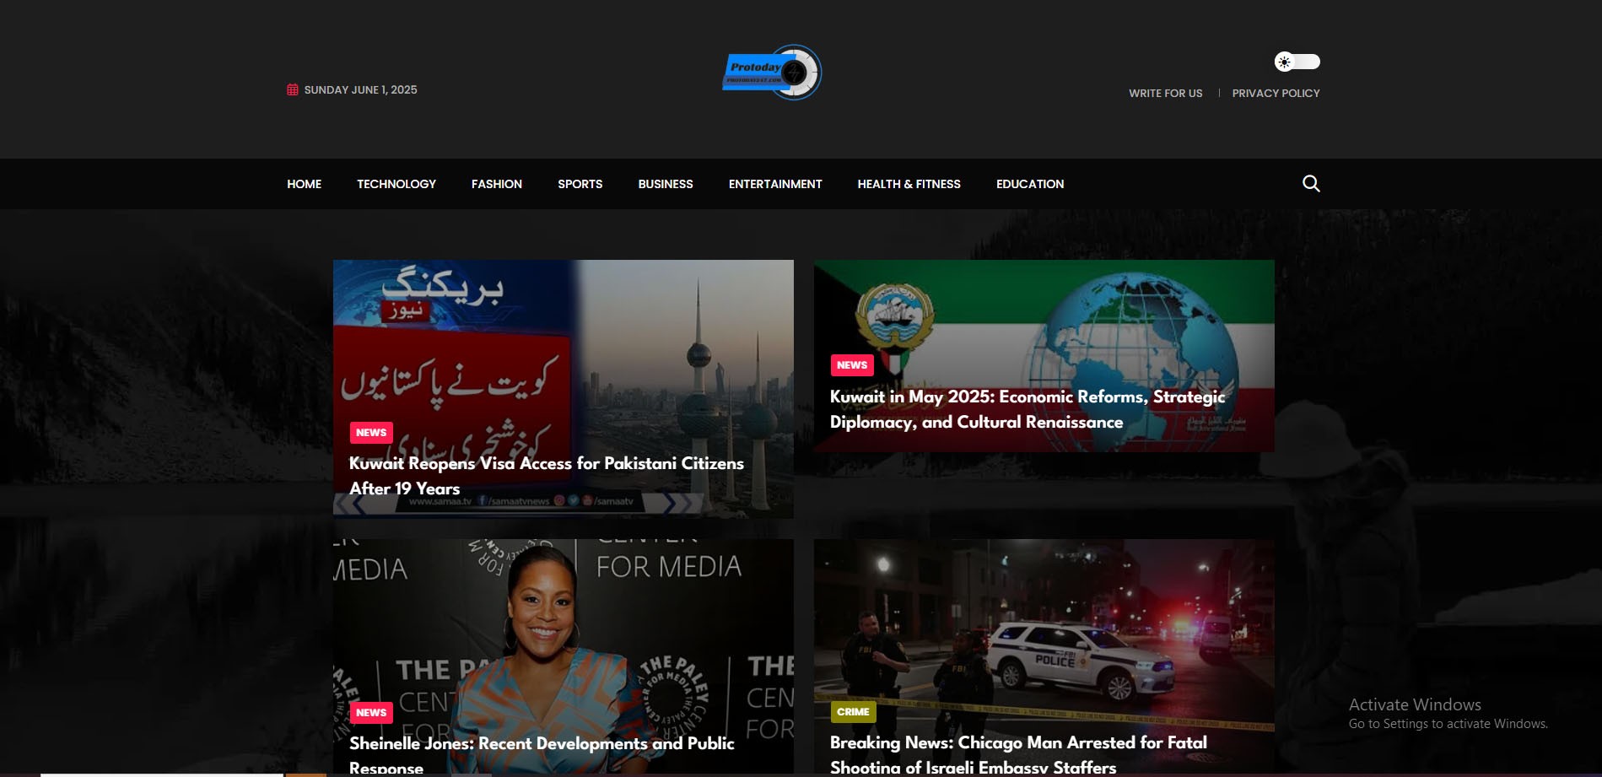This screenshot has width=1602, height=777.
Task: Click the Sunday June 1, 2025 date text
Action: pyautogui.click(x=360, y=89)
